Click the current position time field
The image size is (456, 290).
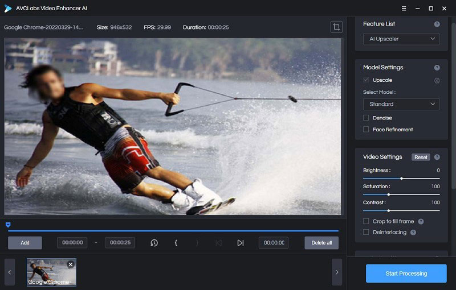click(x=274, y=243)
